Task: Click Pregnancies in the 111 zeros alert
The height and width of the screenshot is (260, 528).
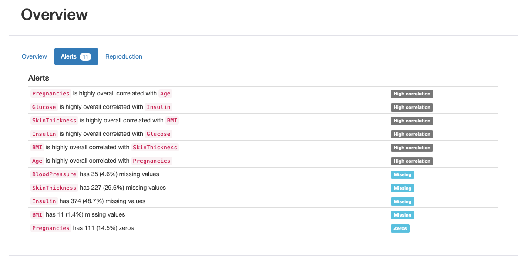Action: (51, 228)
